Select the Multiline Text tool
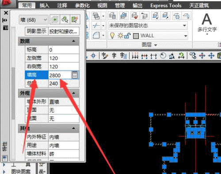221x174 pixels. 207,23
